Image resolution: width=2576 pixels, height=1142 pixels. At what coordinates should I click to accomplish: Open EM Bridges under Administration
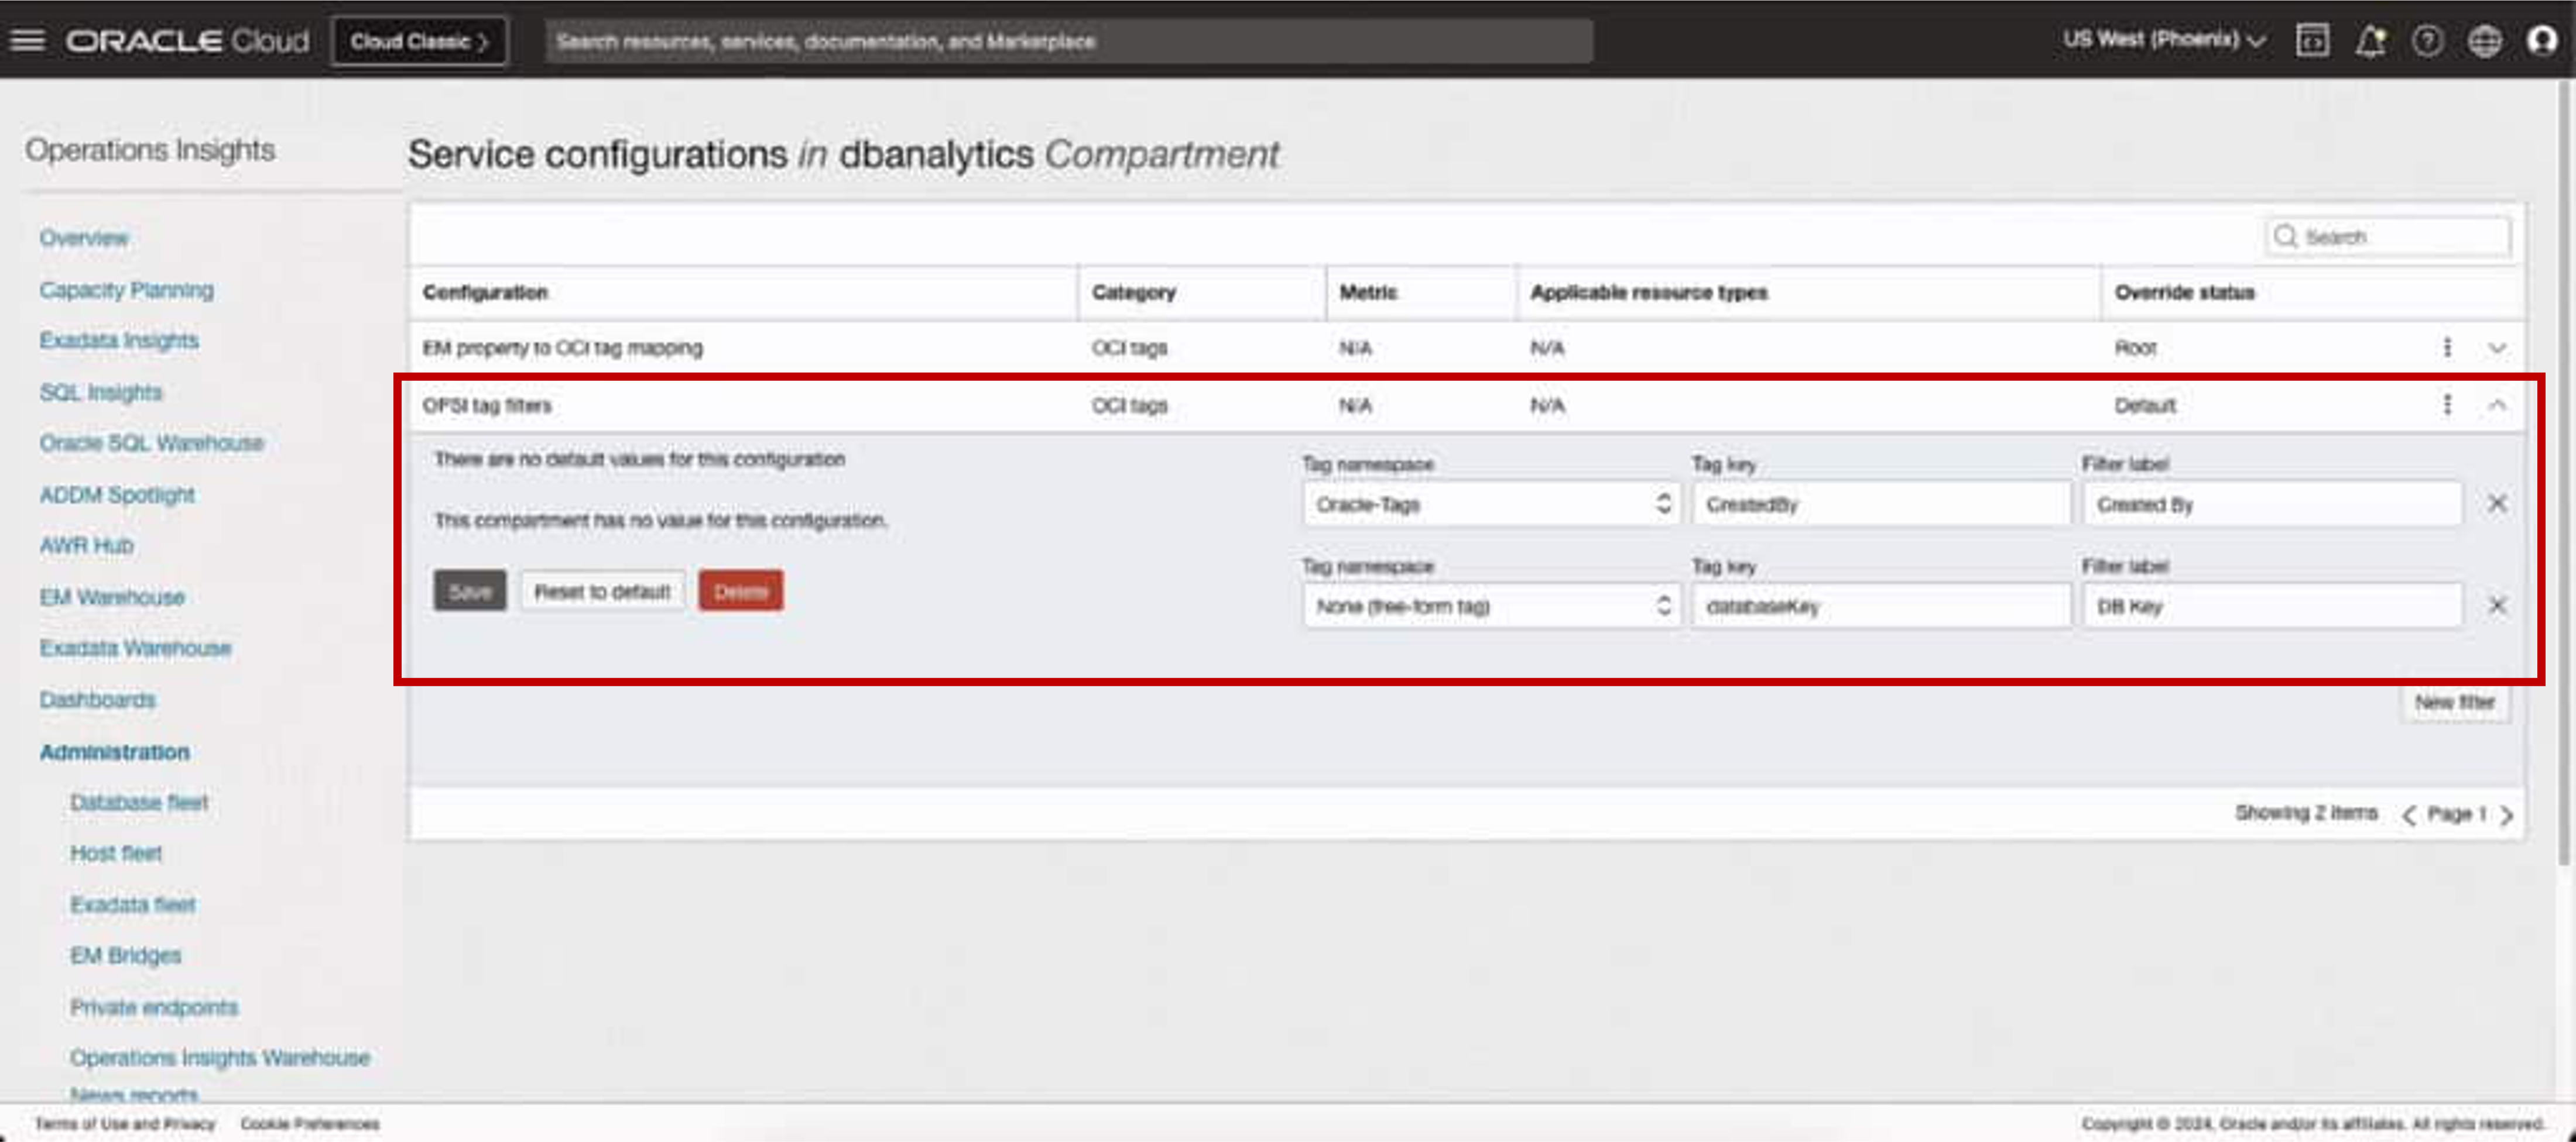tap(126, 955)
